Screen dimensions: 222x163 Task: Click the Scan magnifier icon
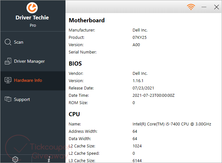(8, 42)
